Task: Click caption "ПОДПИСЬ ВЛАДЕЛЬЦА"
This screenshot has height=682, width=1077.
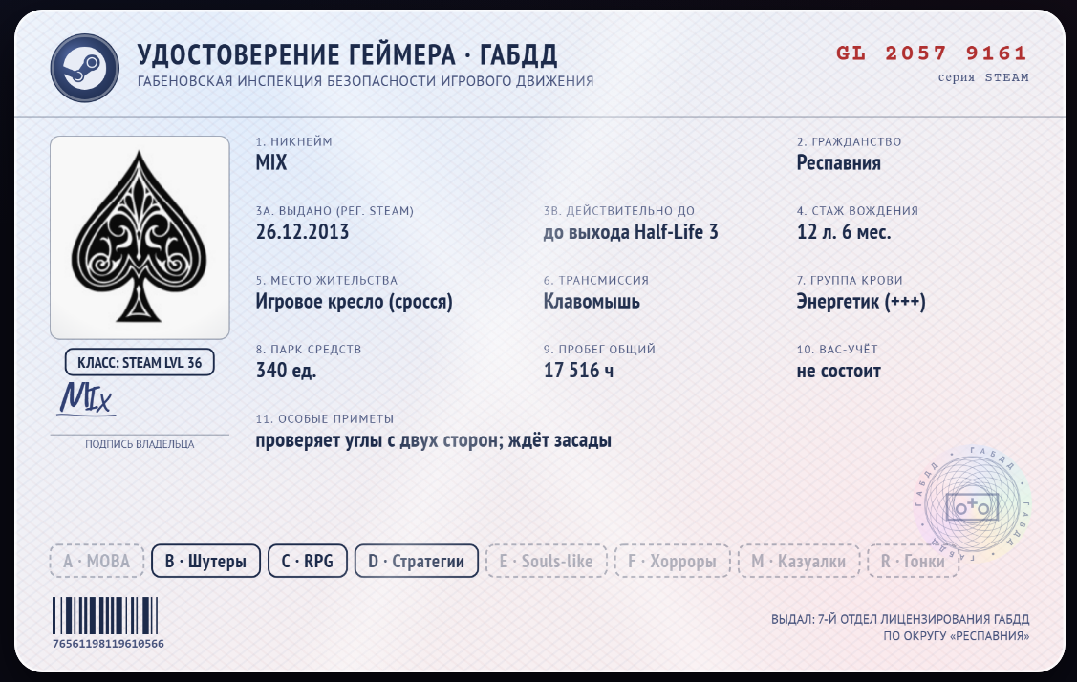Action: pyautogui.click(x=140, y=444)
